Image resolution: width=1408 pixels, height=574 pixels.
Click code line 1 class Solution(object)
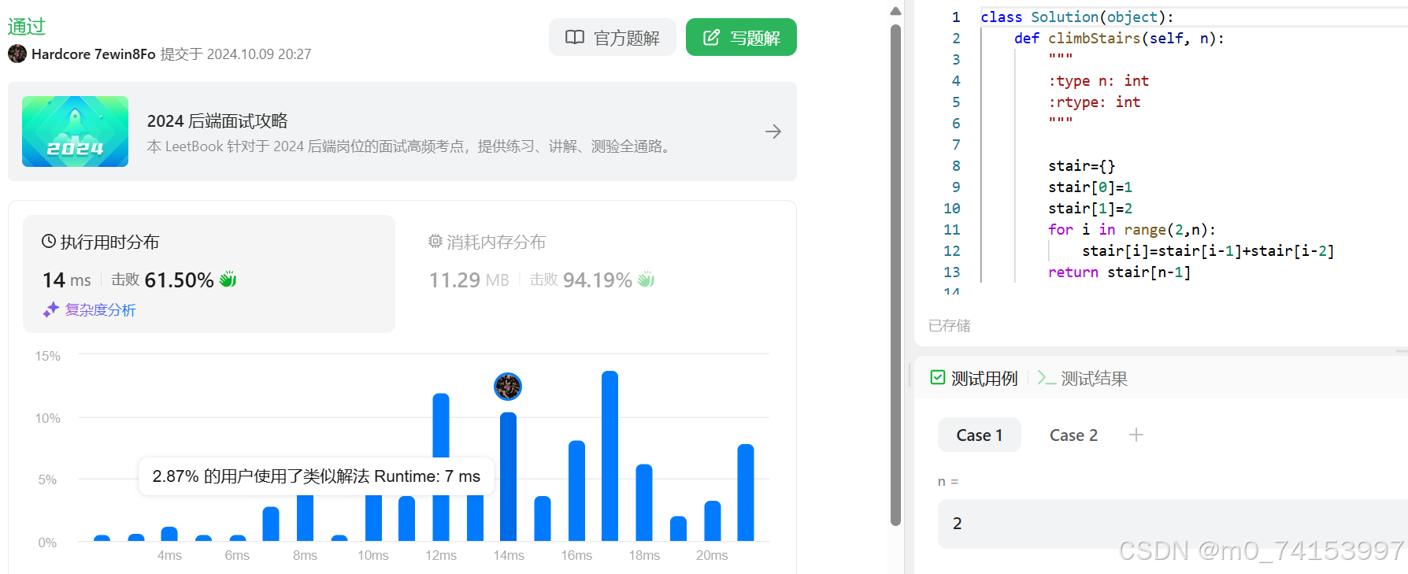pyautogui.click(x=1076, y=17)
